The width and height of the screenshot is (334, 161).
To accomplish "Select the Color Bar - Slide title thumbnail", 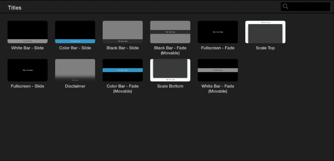I will 75,32.
